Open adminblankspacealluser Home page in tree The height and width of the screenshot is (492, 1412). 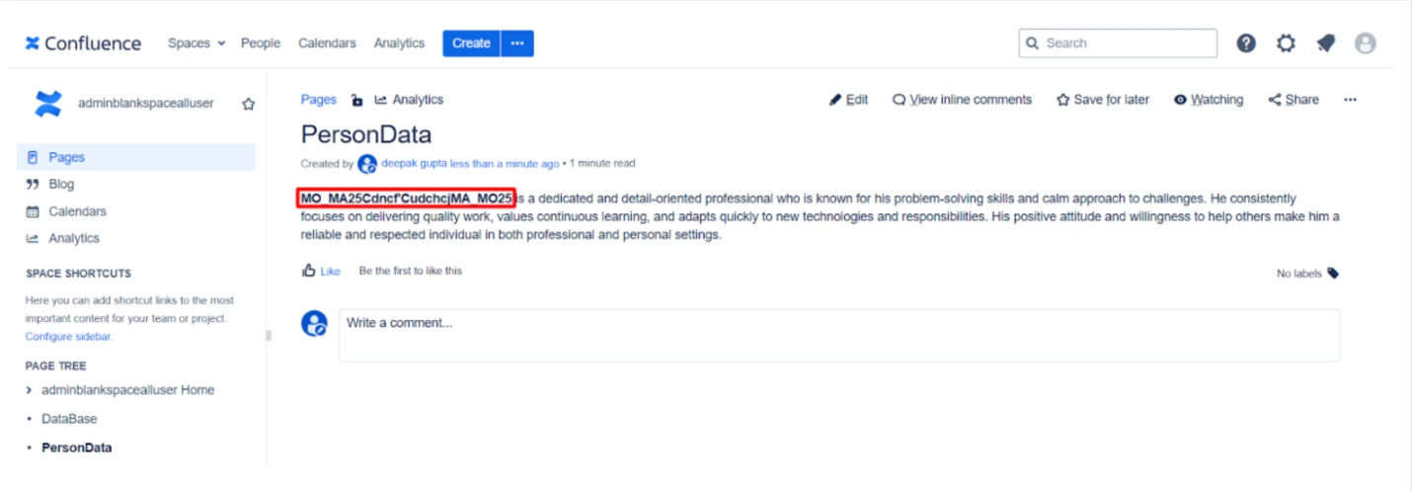[127, 390]
